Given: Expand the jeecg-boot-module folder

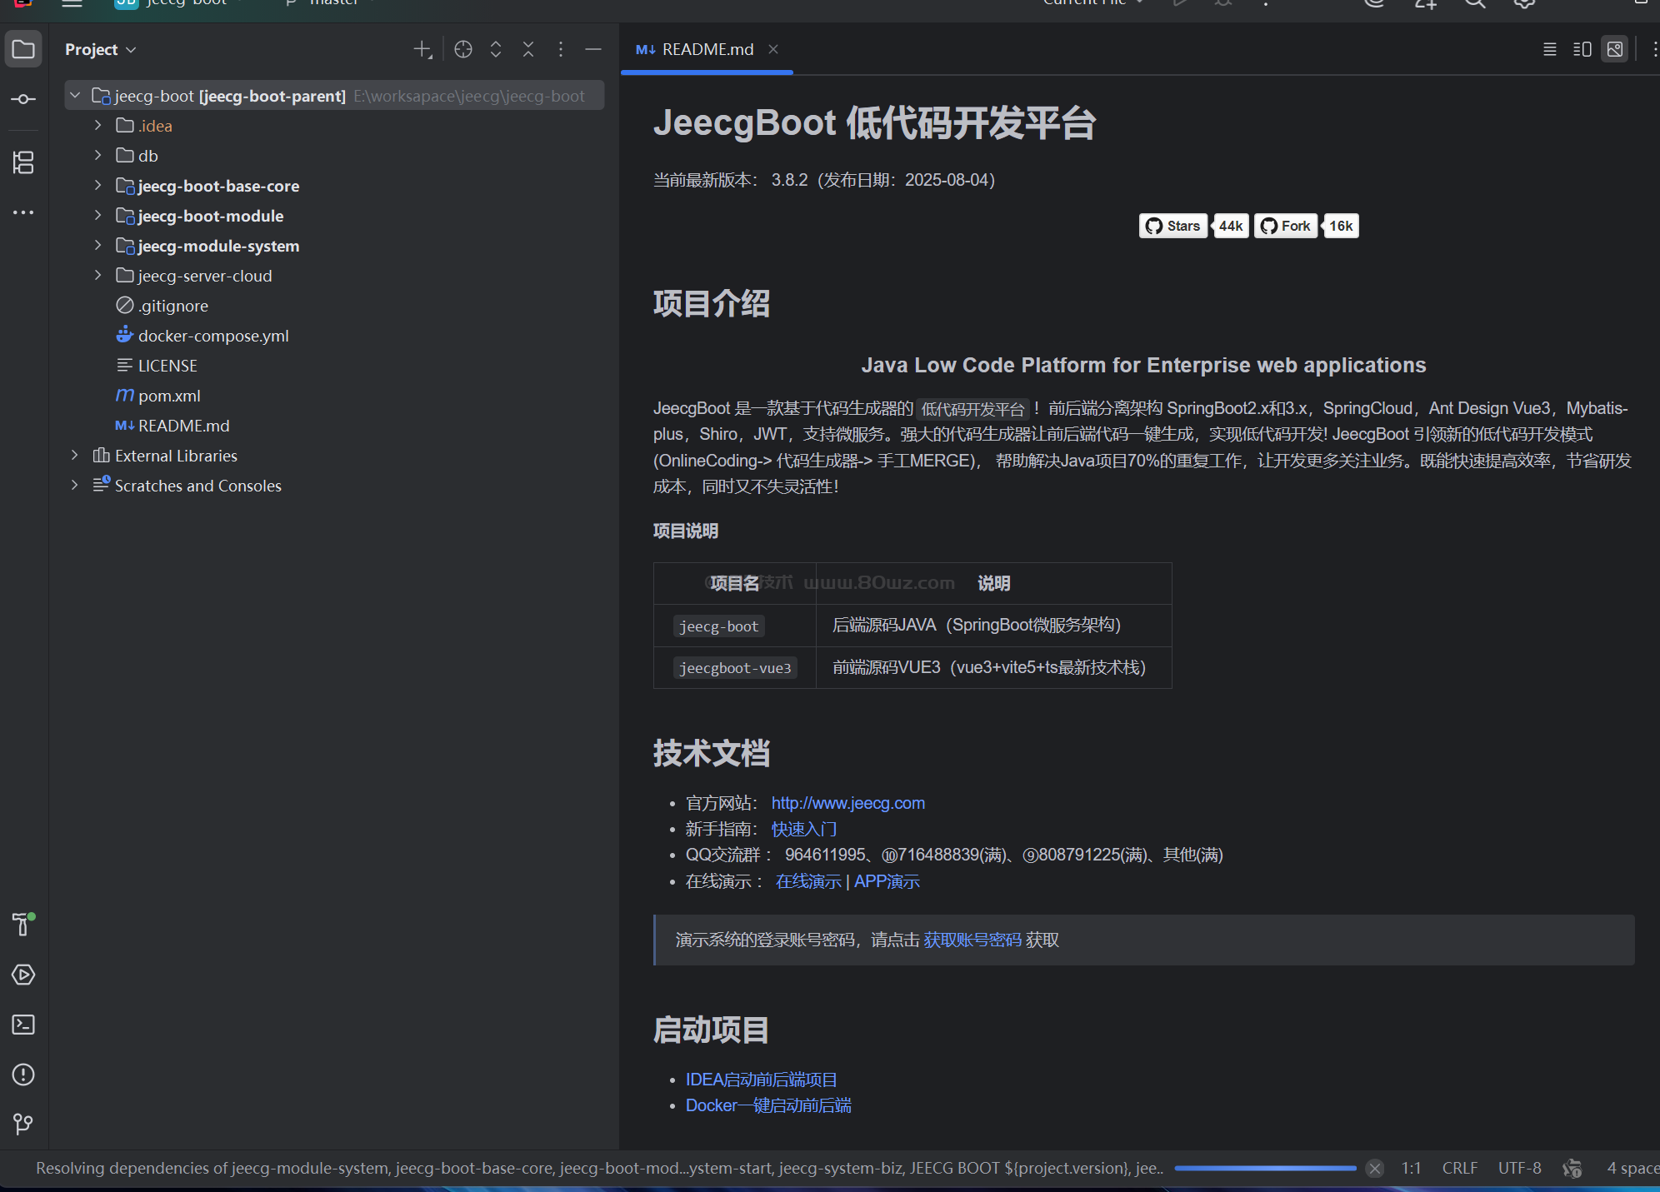Looking at the screenshot, I should pos(97,216).
